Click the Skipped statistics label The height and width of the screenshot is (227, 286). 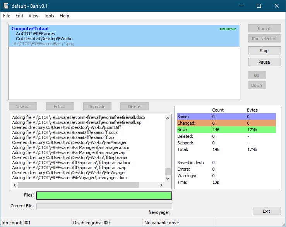[185, 143]
